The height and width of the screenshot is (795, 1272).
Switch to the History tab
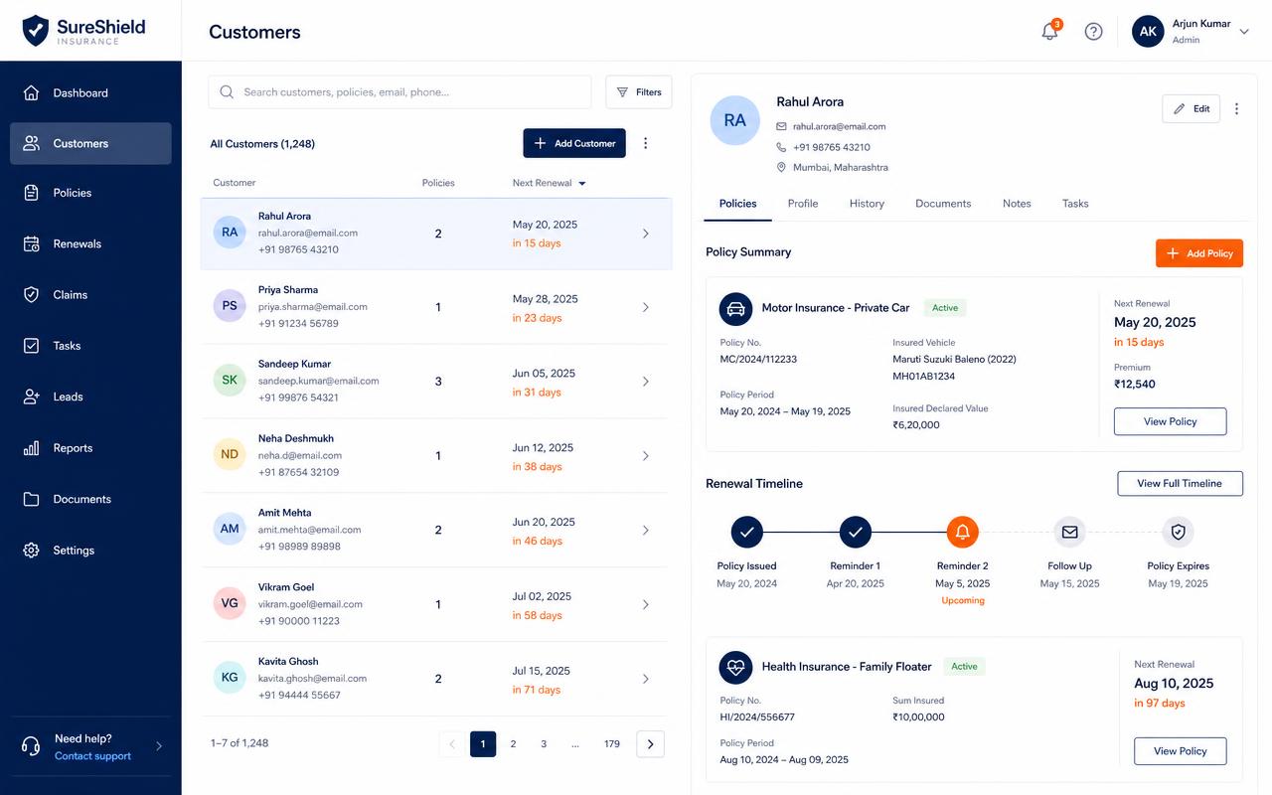[867, 204]
